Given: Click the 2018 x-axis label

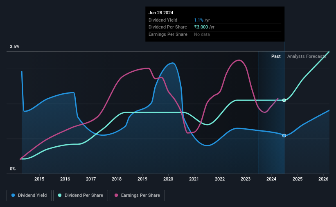Looking at the screenshot, I should [117, 179].
